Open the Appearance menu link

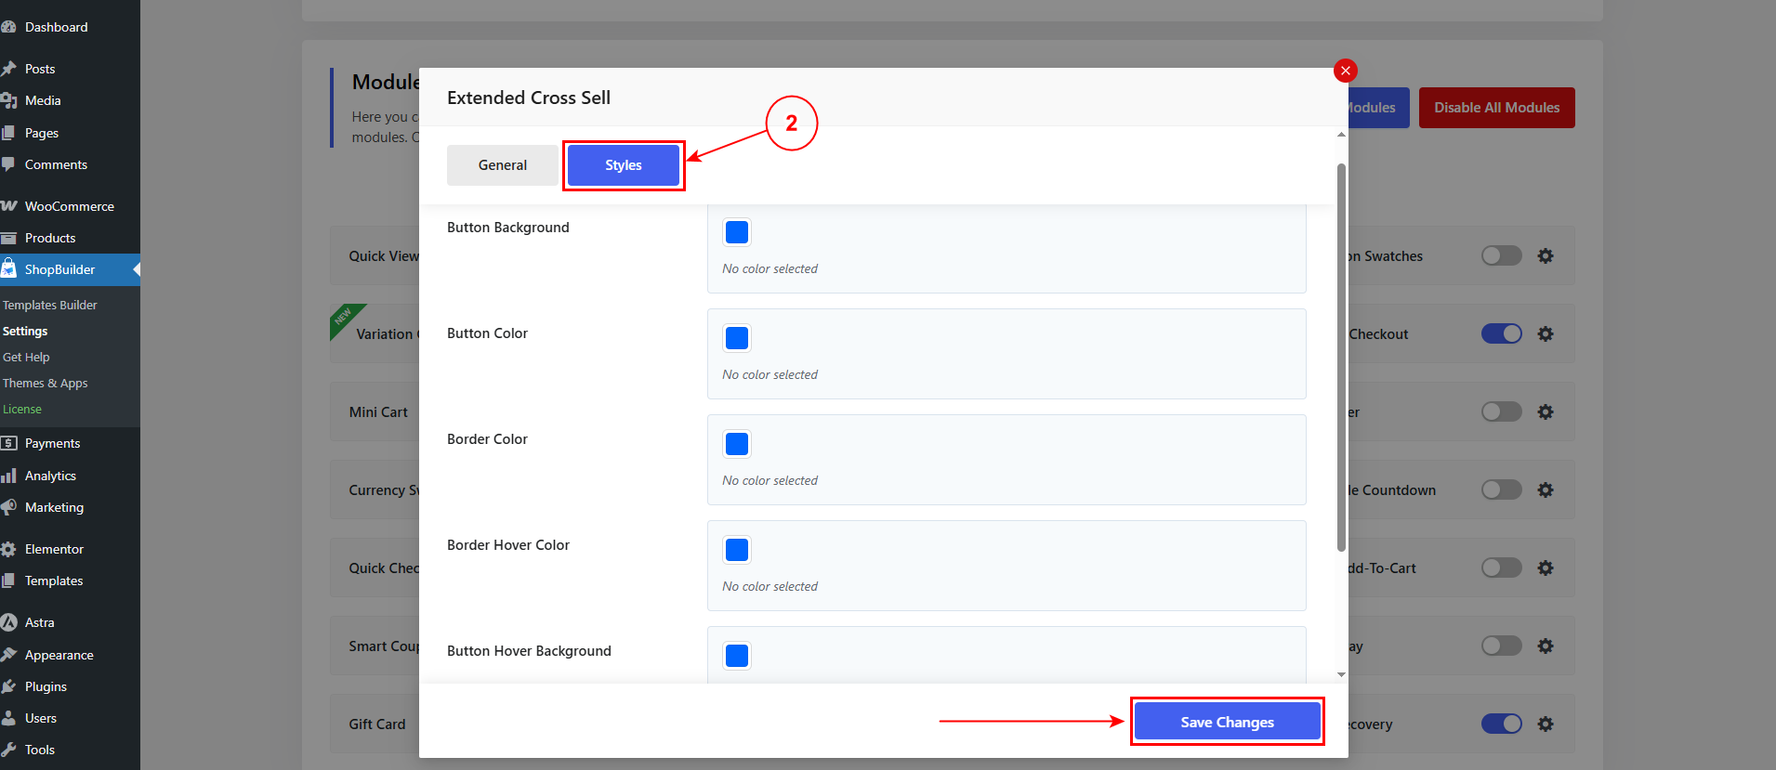[x=59, y=655]
